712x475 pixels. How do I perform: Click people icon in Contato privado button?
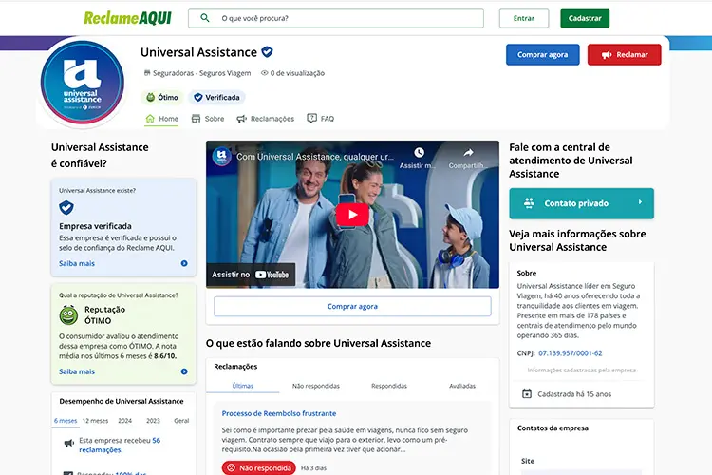tap(529, 203)
